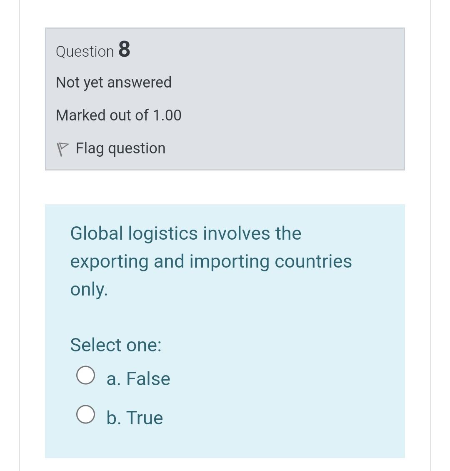Click the empty circle next to True
The width and height of the screenshot is (450, 471).
[x=85, y=414]
